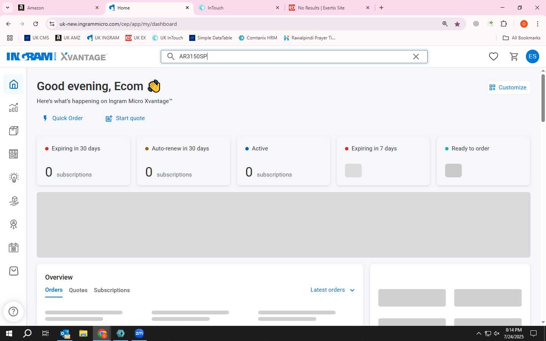The image size is (546, 341).
Task: Open the UK InTouch bookmark
Action: (168, 38)
